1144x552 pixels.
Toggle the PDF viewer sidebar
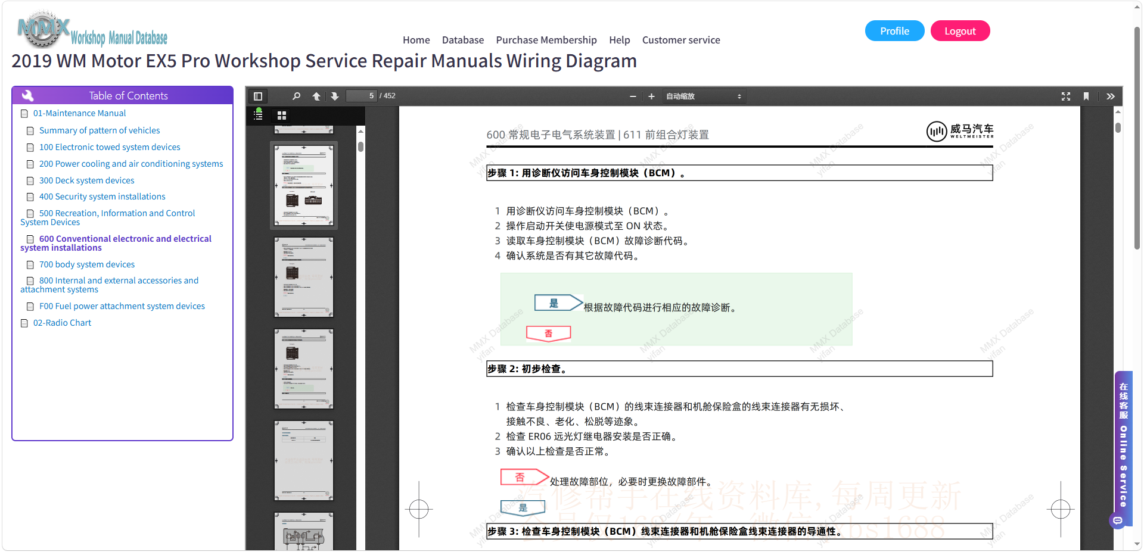click(x=258, y=96)
